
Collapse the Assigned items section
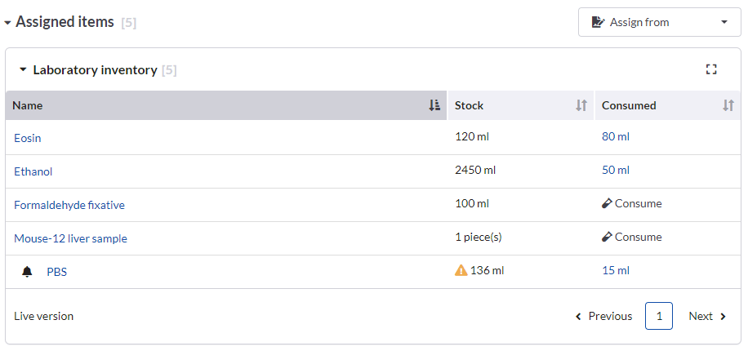[7, 23]
